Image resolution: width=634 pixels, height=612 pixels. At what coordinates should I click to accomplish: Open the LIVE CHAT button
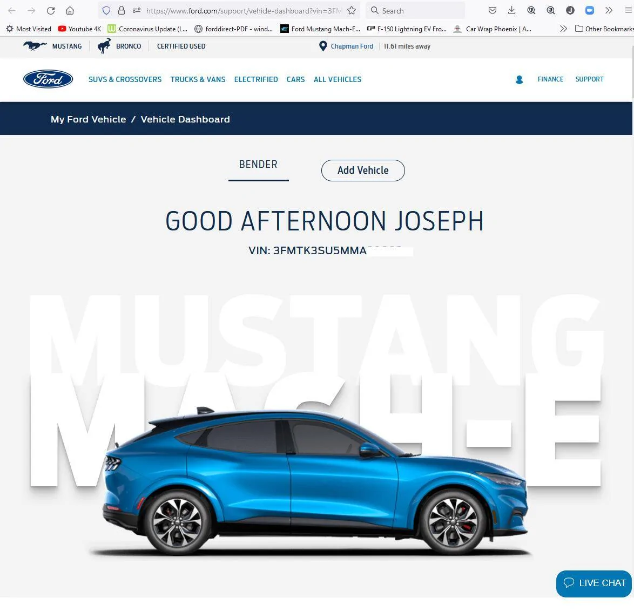tap(593, 583)
